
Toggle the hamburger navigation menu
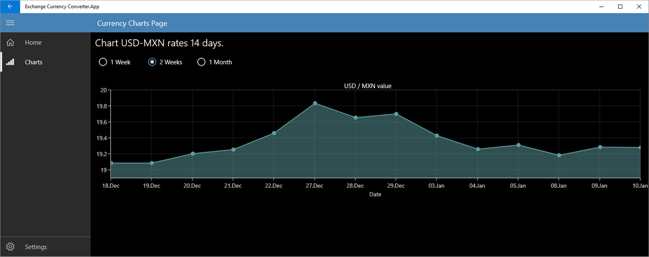pyautogui.click(x=10, y=23)
